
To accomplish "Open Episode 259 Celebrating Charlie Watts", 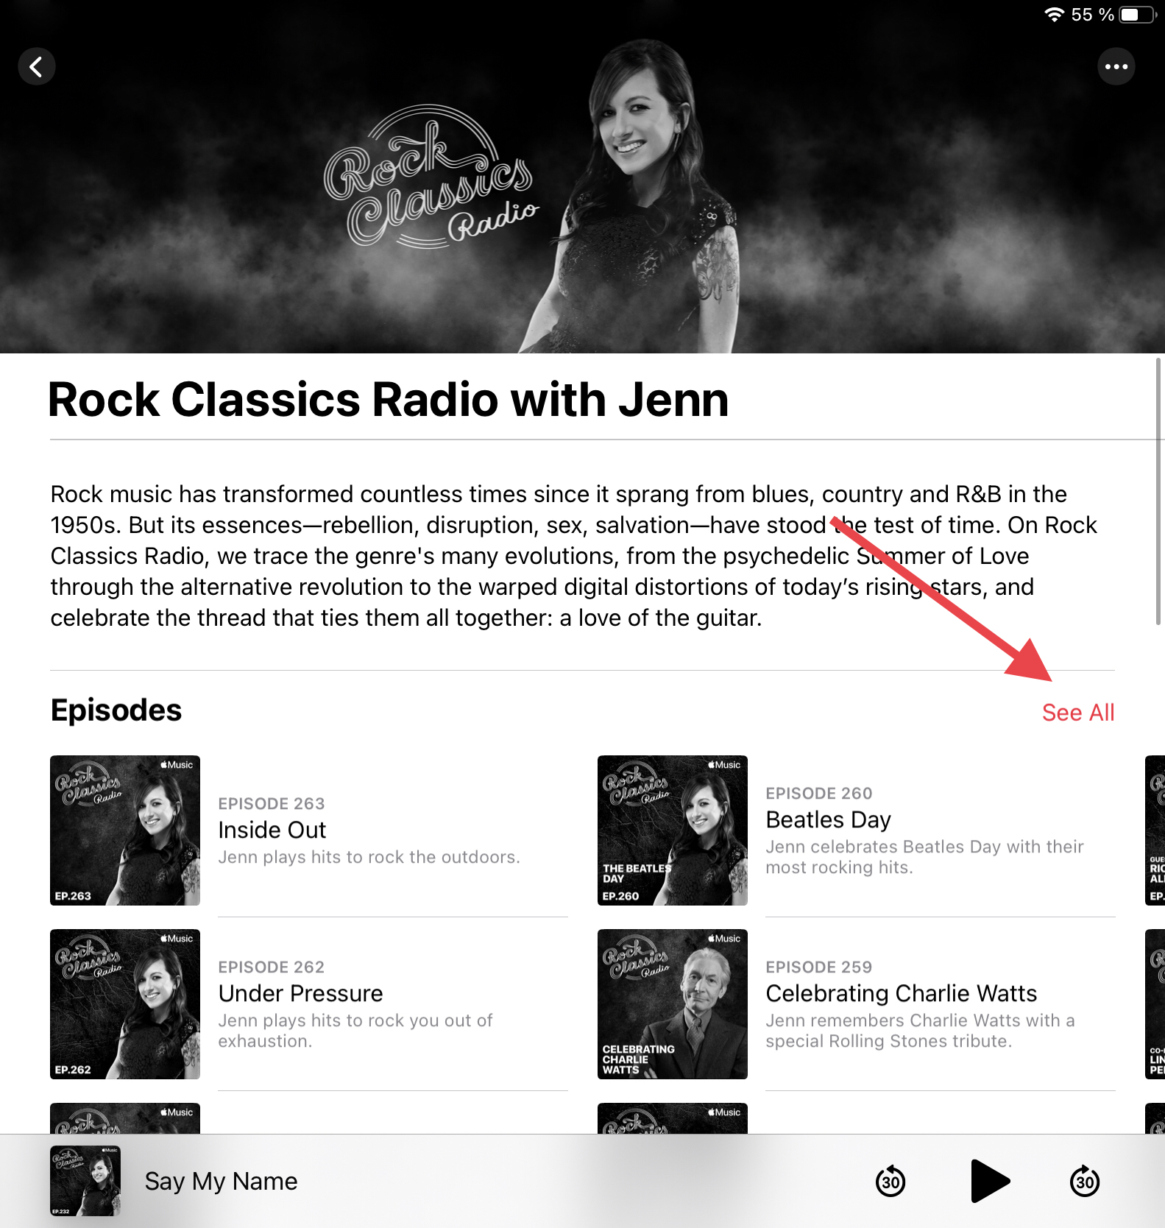I will pyautogui.click(x=940, y=1004).
